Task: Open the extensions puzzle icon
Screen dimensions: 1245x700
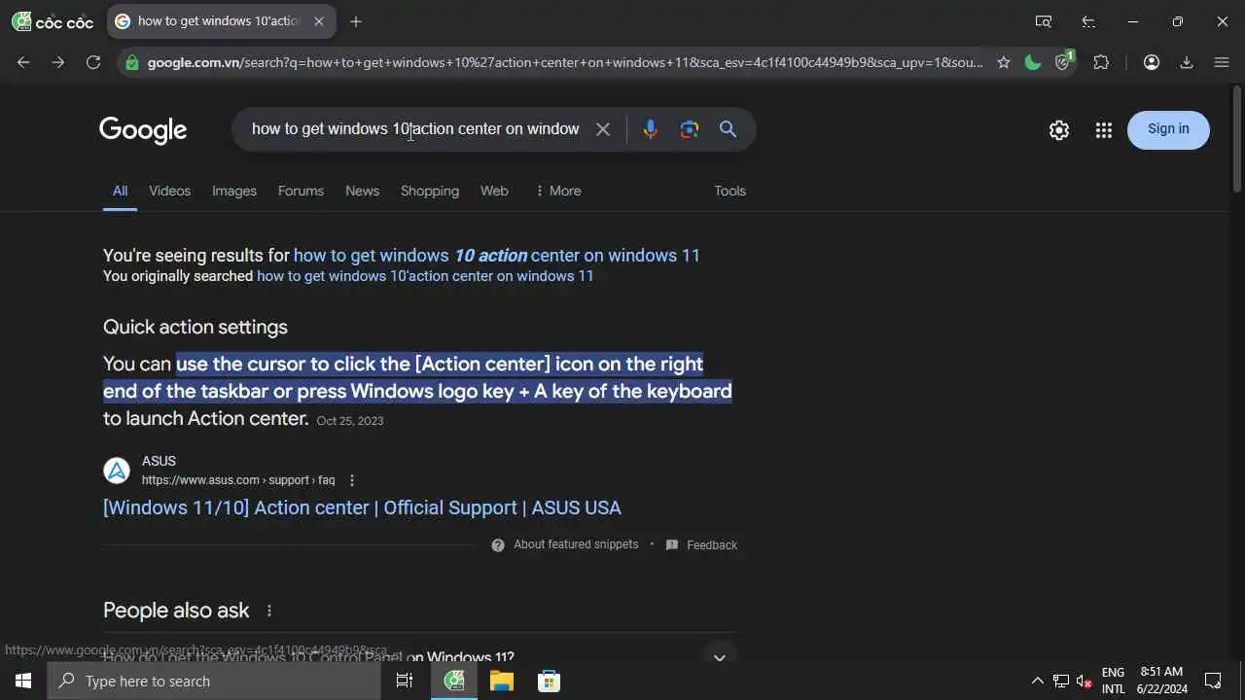Action: coord(1101,62)
